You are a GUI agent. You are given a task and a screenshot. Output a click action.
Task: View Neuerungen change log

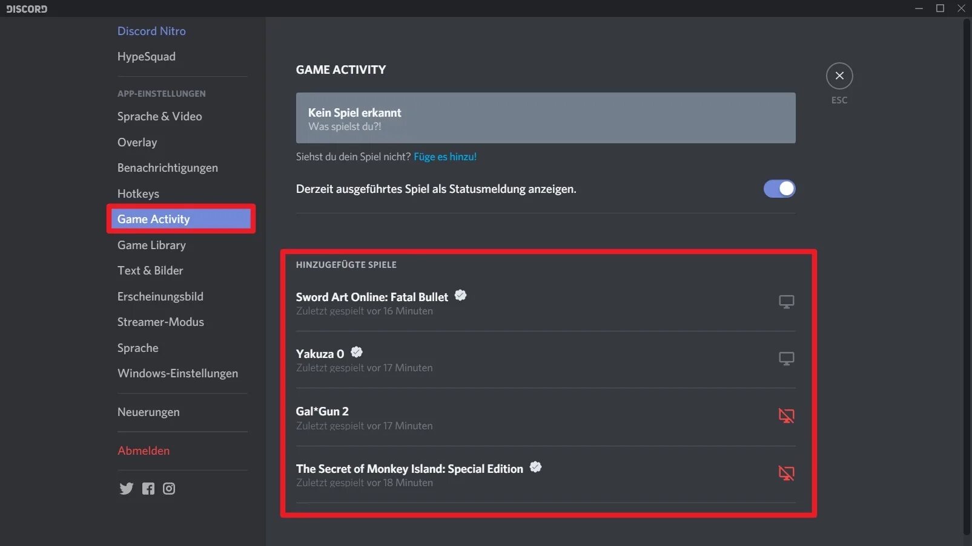coord(148,412)
